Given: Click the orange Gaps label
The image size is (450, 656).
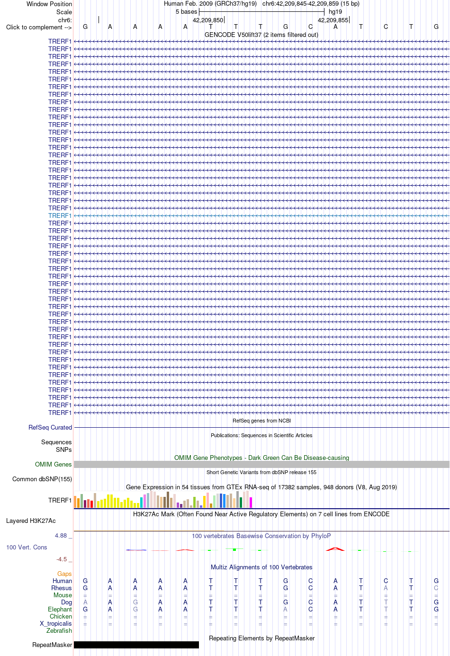Looking at the screenshot, I should [x=64, y=574].
